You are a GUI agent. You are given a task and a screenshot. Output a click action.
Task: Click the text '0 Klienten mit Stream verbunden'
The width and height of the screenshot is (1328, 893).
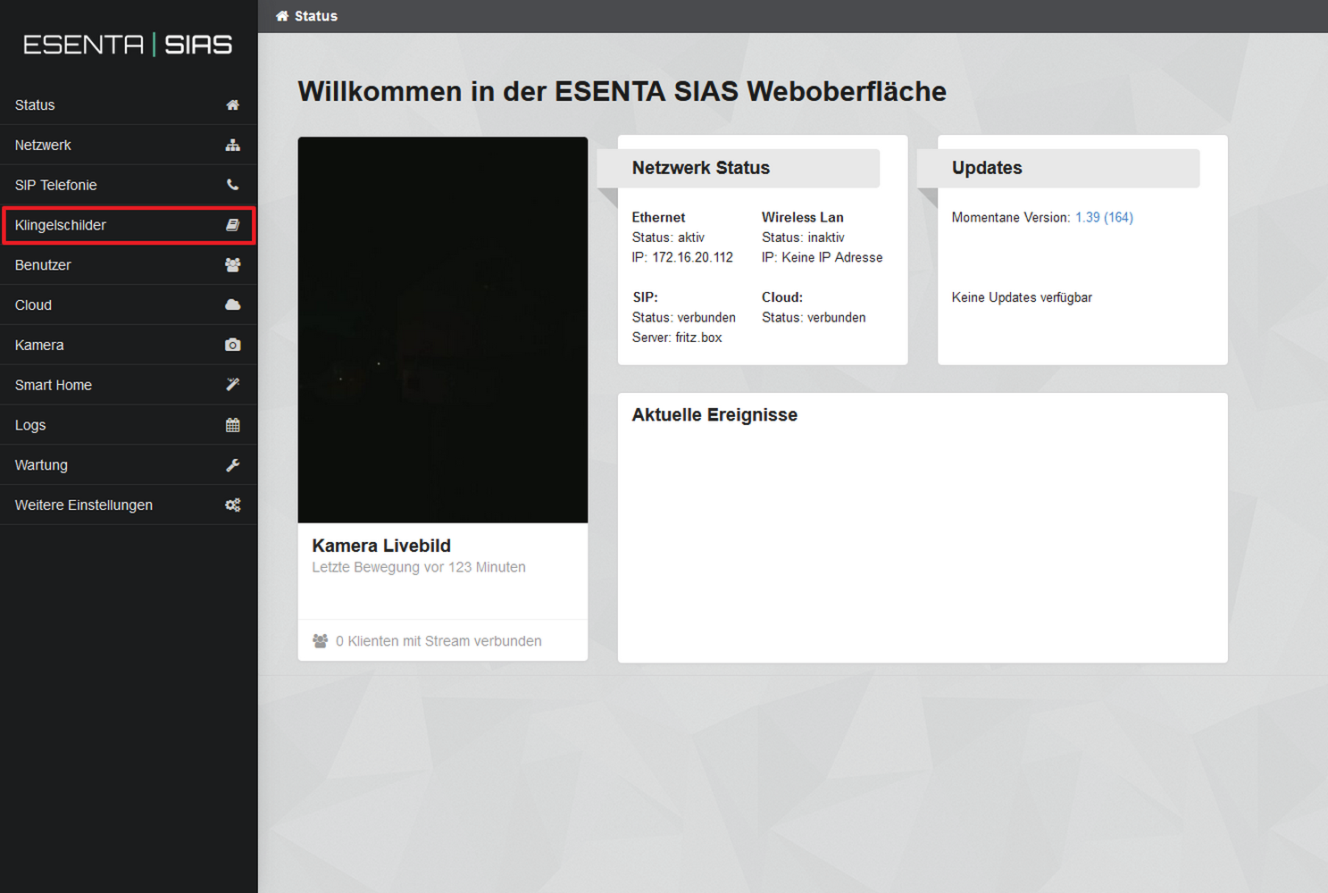point(438,641)
